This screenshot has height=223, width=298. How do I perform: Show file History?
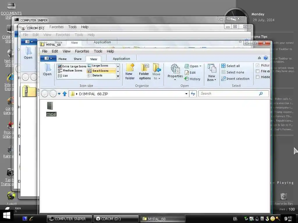pos(192,79)
